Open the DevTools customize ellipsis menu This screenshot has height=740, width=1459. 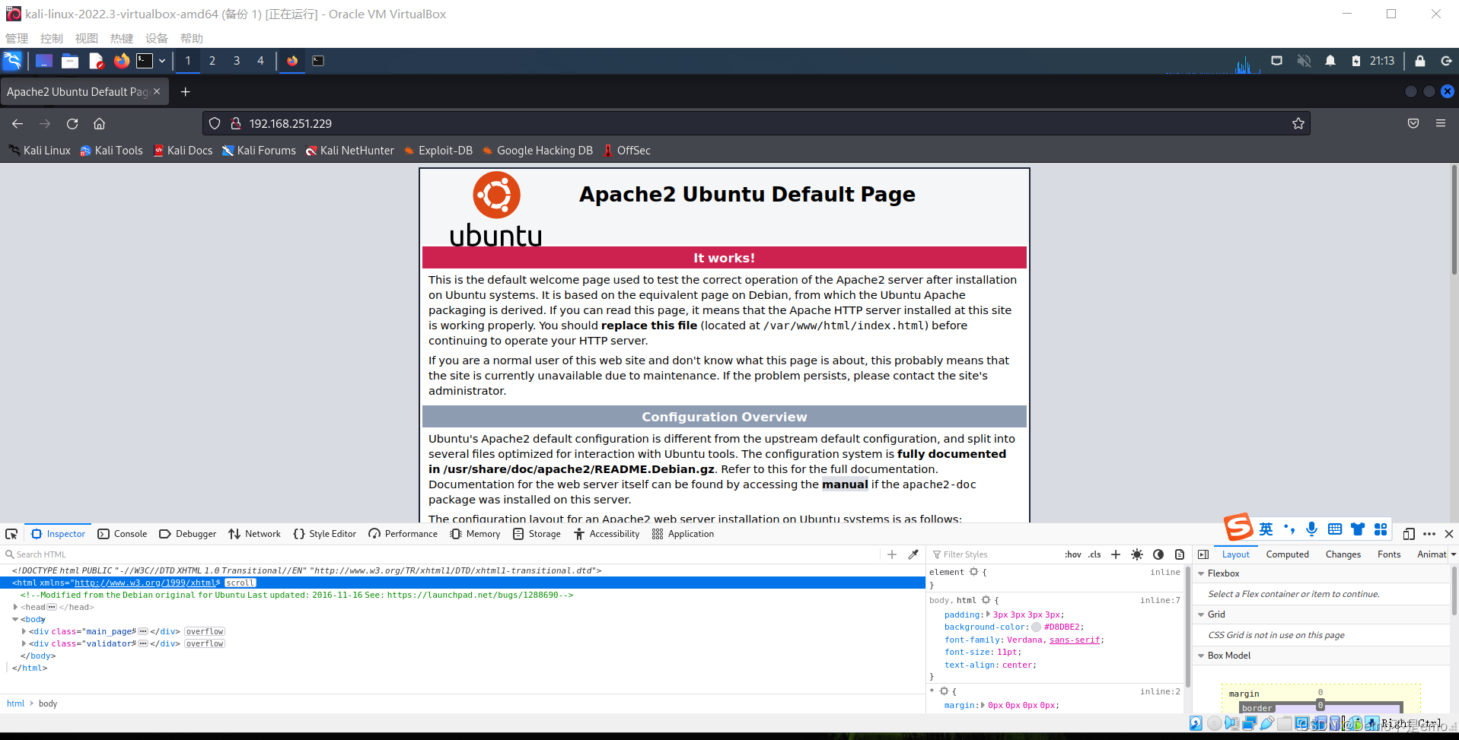(1429, 534)
